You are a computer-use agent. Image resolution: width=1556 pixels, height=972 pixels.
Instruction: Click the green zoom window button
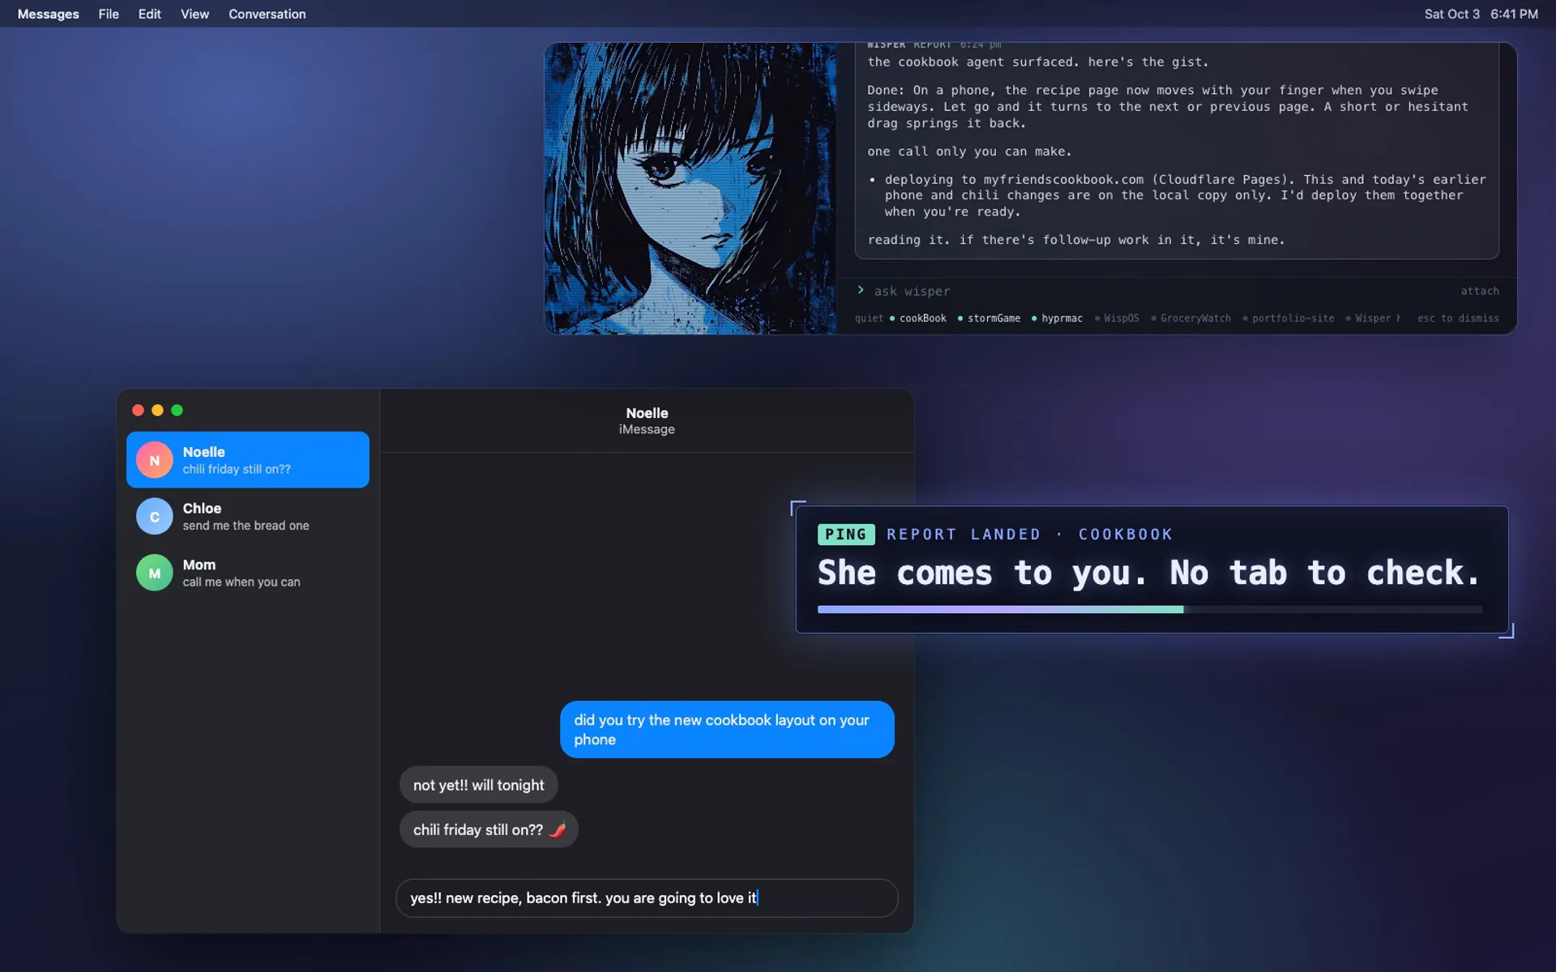point(177,411)
